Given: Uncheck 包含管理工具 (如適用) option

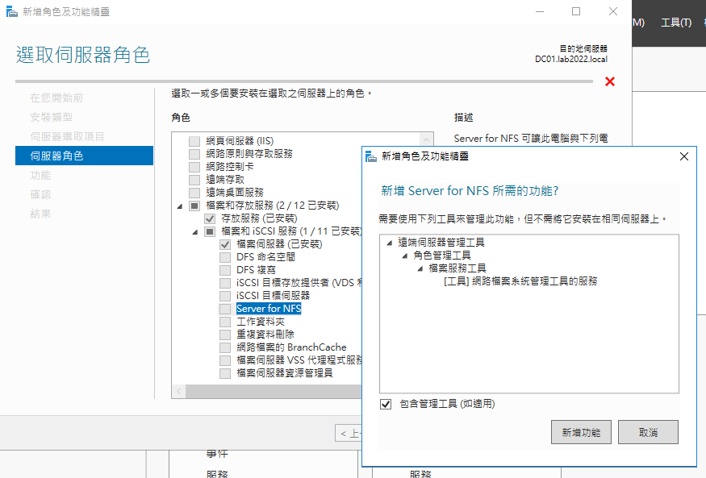Looking at the screenshot, I should click(x=386, y=404).
